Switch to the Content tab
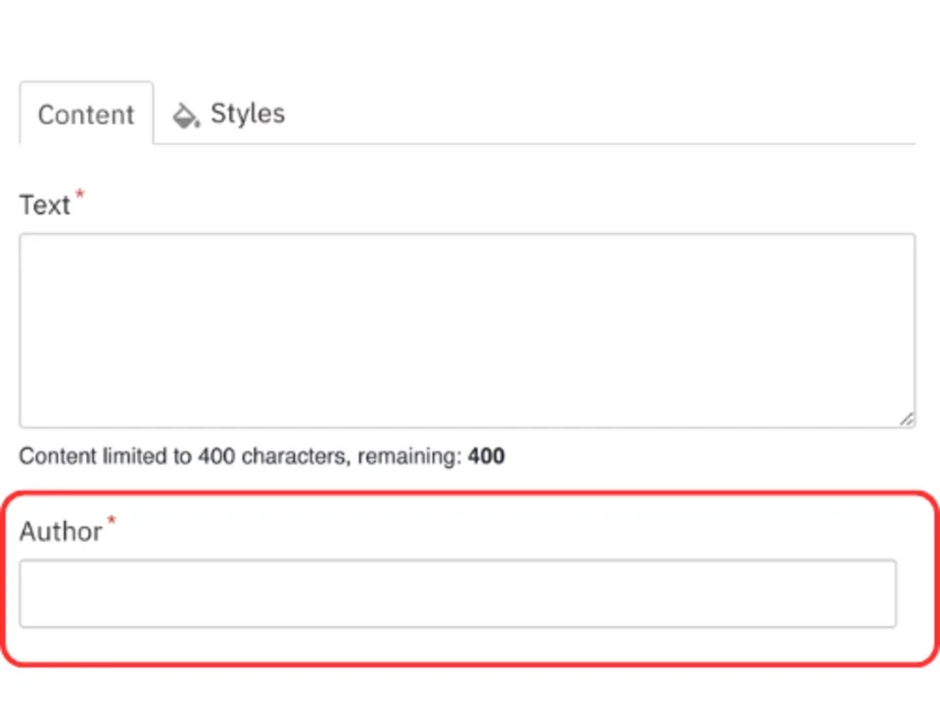This screenshot has width=940, height=705. 86,115
